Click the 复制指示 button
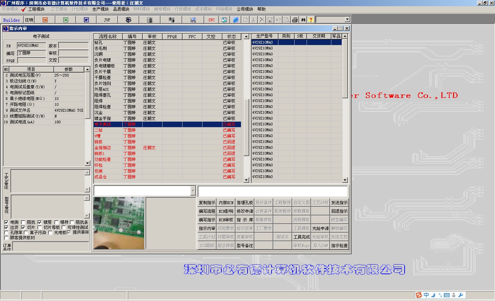 tap(207, 203)
